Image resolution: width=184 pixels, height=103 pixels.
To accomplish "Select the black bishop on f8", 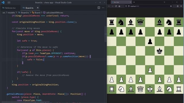I will [x=160, y=22].
